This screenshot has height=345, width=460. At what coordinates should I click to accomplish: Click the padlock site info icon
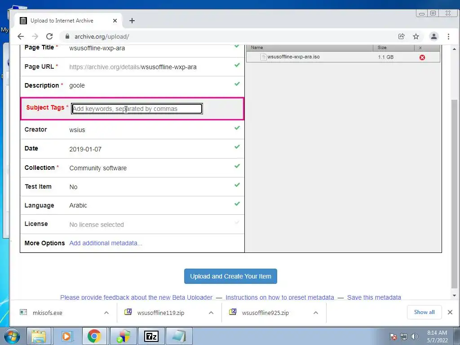[x=67, y=36]
